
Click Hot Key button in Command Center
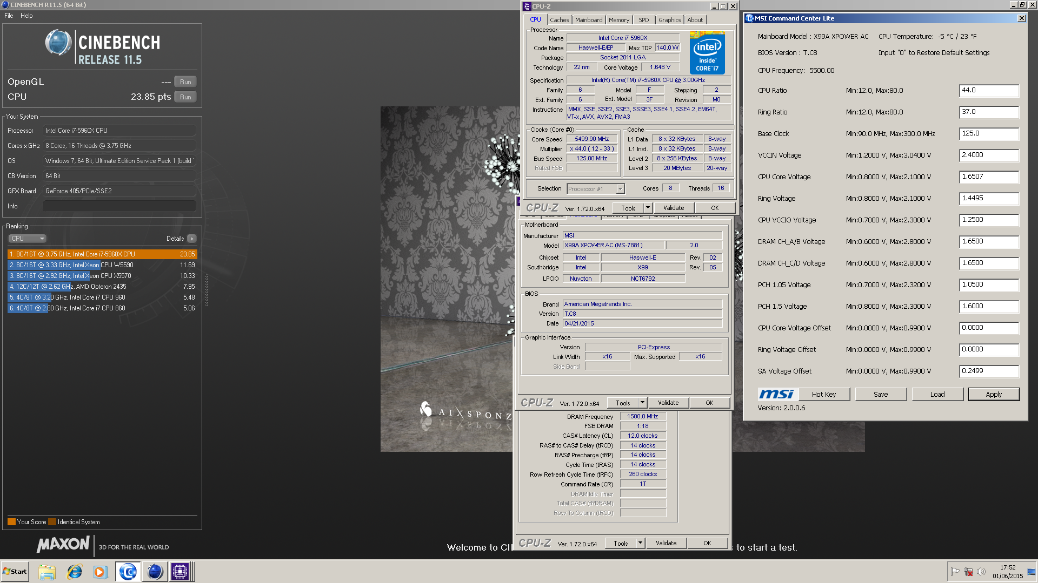click(x=824, y=395)
